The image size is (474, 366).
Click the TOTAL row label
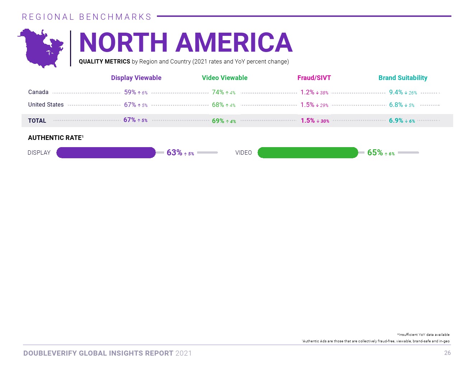coord(37,121)
